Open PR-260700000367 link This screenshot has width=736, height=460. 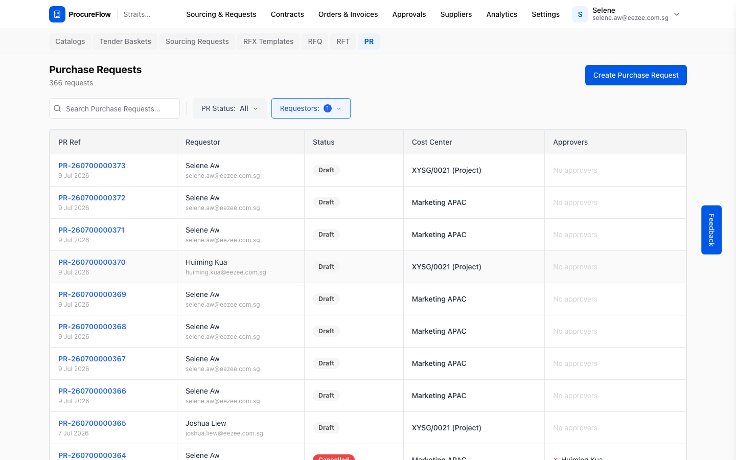(92, 359)
